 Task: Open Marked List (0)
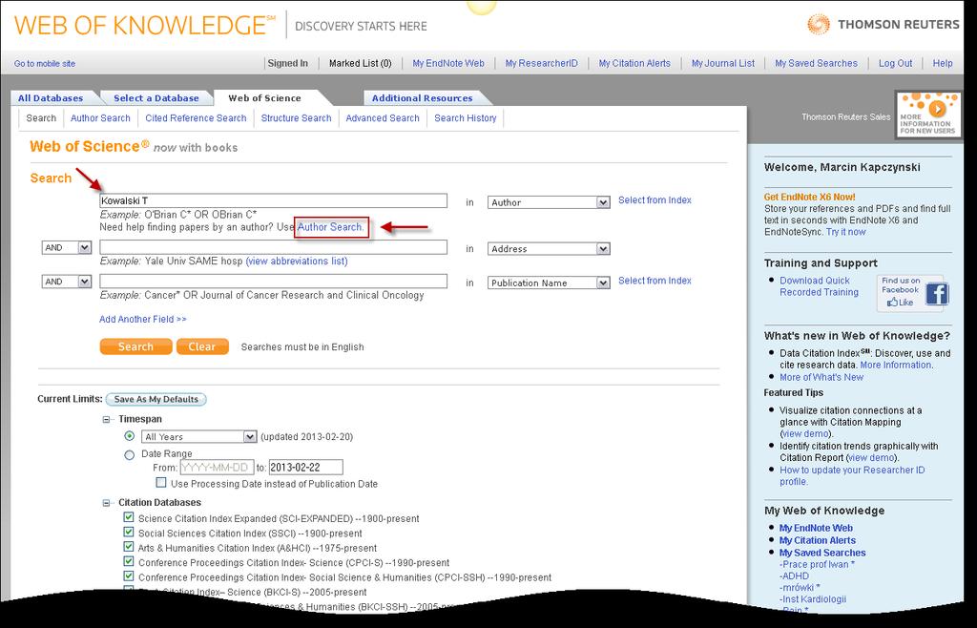point(360,63)
